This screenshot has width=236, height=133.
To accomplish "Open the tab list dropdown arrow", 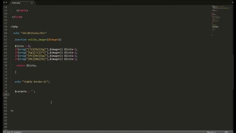I will (x=233, y=3).
